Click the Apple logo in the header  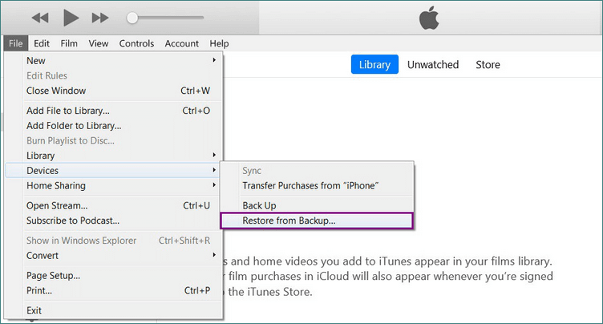coord(429,18)
